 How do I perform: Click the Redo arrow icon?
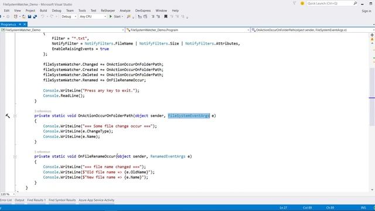(52, 16)
